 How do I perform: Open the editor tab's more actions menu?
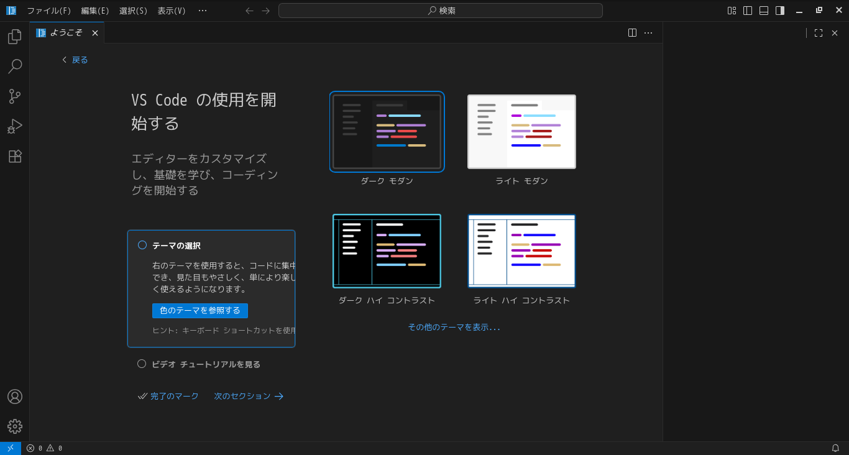point(648,33)
